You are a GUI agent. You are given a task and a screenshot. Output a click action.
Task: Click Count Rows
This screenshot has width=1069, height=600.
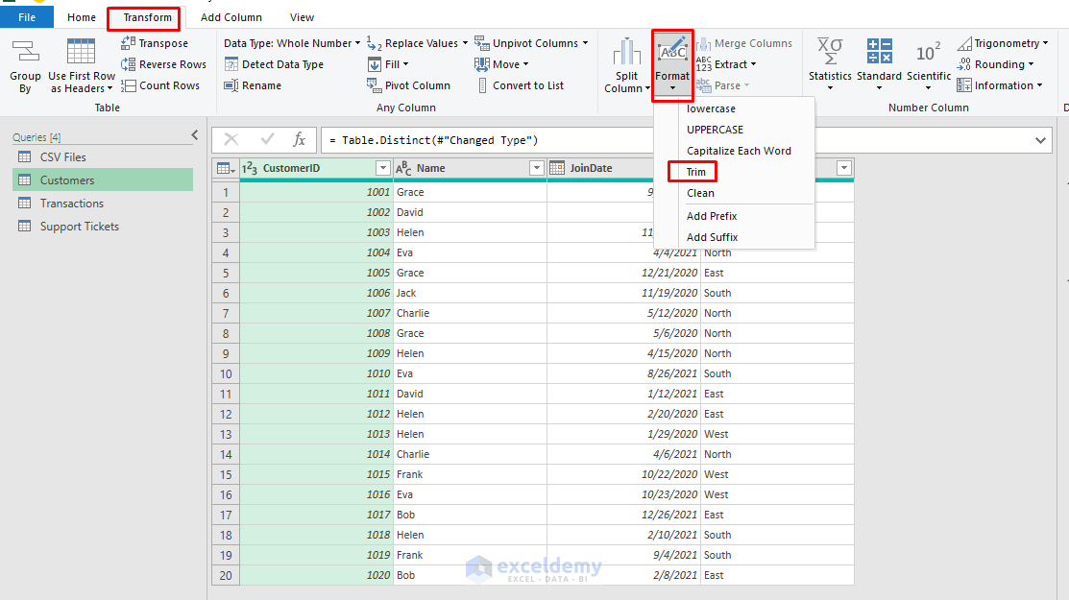point(160,85)
